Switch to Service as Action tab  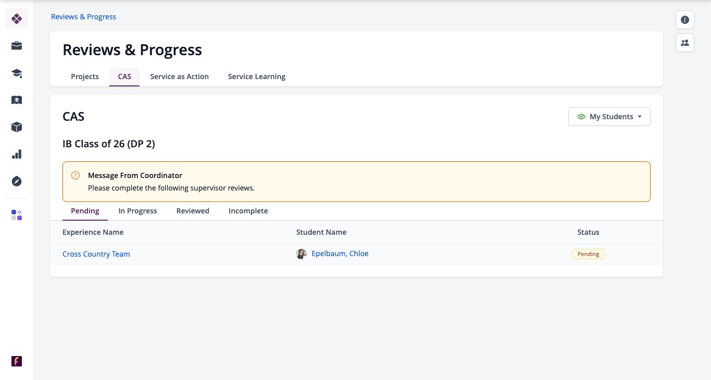[180, 77]
